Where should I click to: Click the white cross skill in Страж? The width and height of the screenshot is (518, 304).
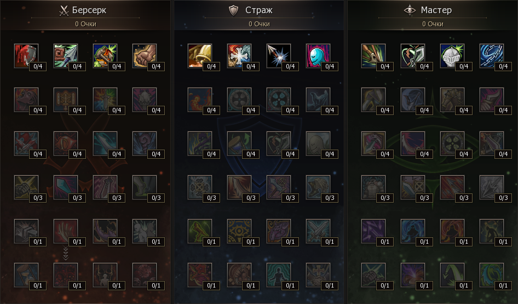[239, 56]
